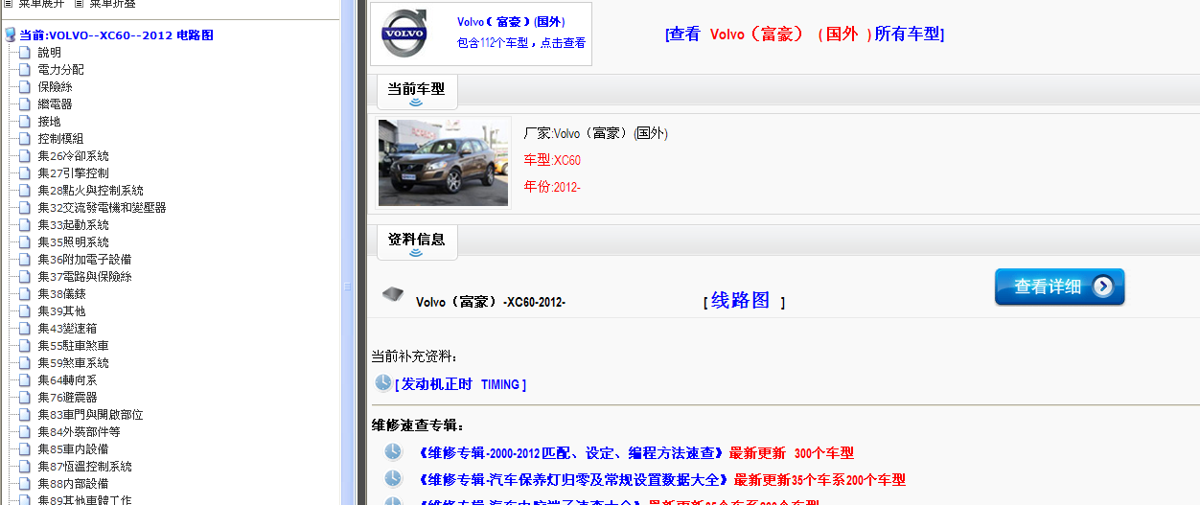The height and width of the screenshot is (505, 1200).
Task: Click the page icon beside 控制模組
Action: [25, 139]
